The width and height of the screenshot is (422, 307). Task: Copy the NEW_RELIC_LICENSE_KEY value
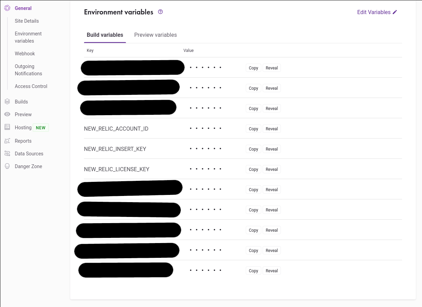pyautogui.click(x=253, y=169)
